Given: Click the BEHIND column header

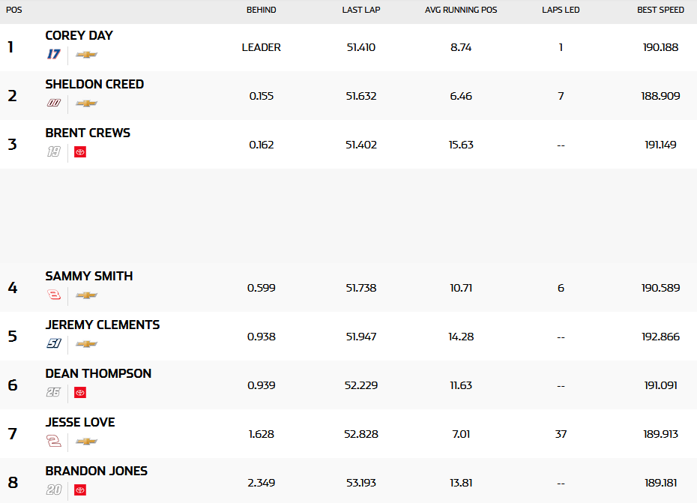Looking at the screenshot, I should tap(261, 10).
